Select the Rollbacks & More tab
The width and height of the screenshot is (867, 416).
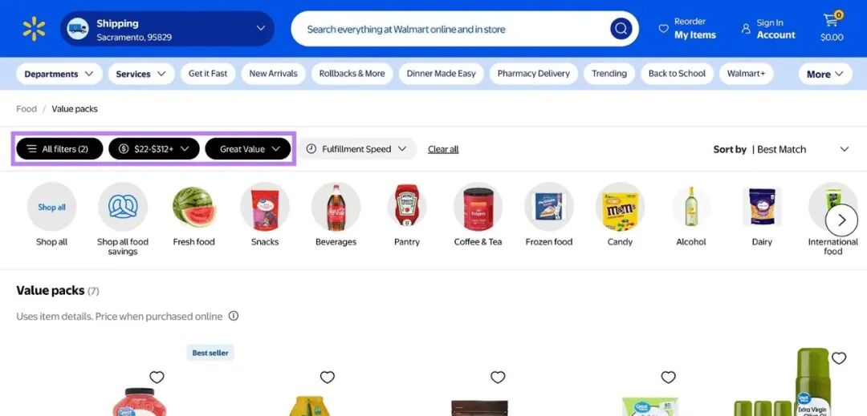(352, 74)
